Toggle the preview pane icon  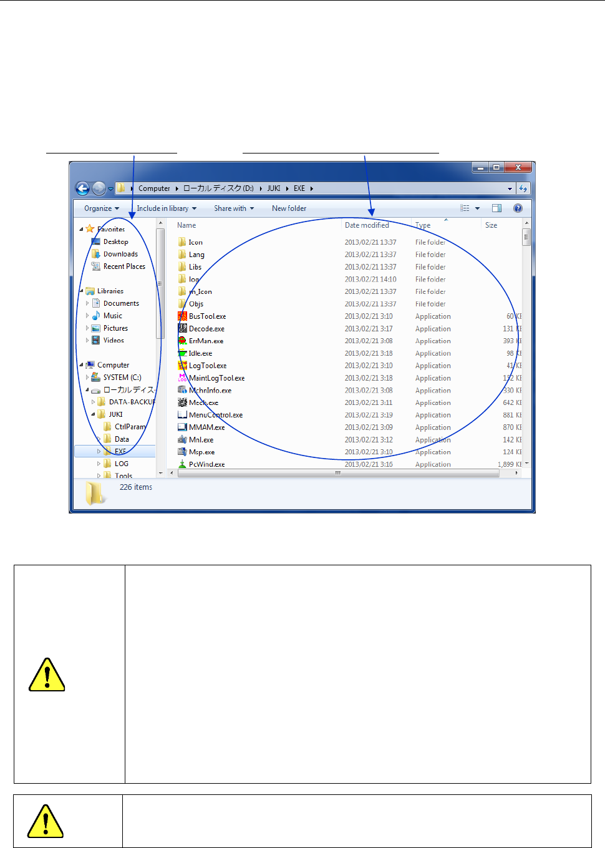tap(496, 208)
